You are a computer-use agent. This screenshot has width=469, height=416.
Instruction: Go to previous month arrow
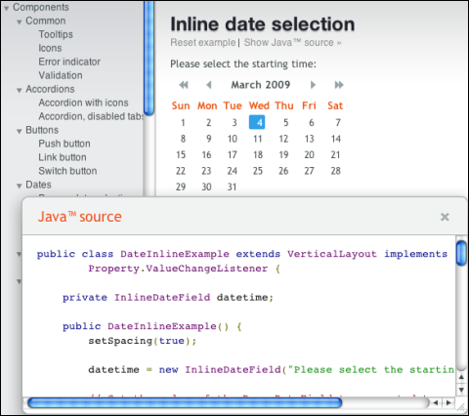coord(209,85)
